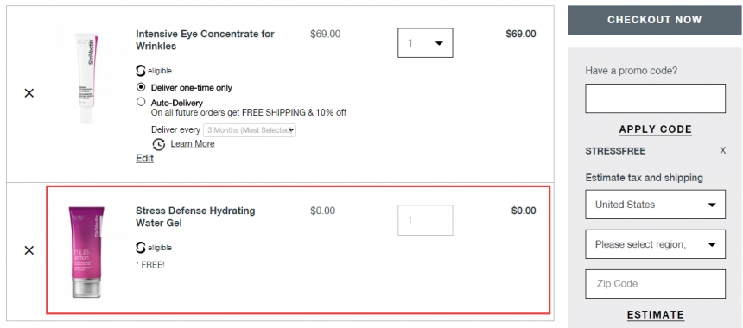Image resolution: width=743 pixels, height=328 pixels.
Task: Open the Deliver every frequency dropdown
Action: tap(250, 130)
